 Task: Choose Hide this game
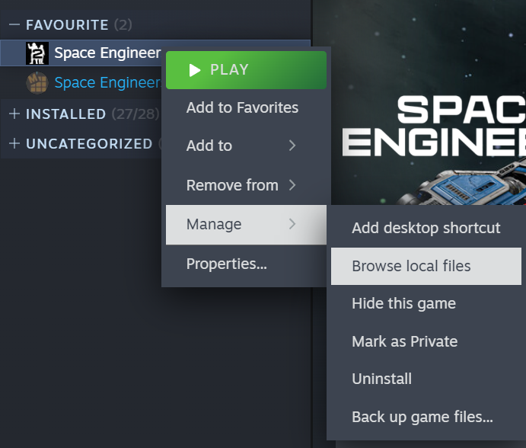(403, 303)
